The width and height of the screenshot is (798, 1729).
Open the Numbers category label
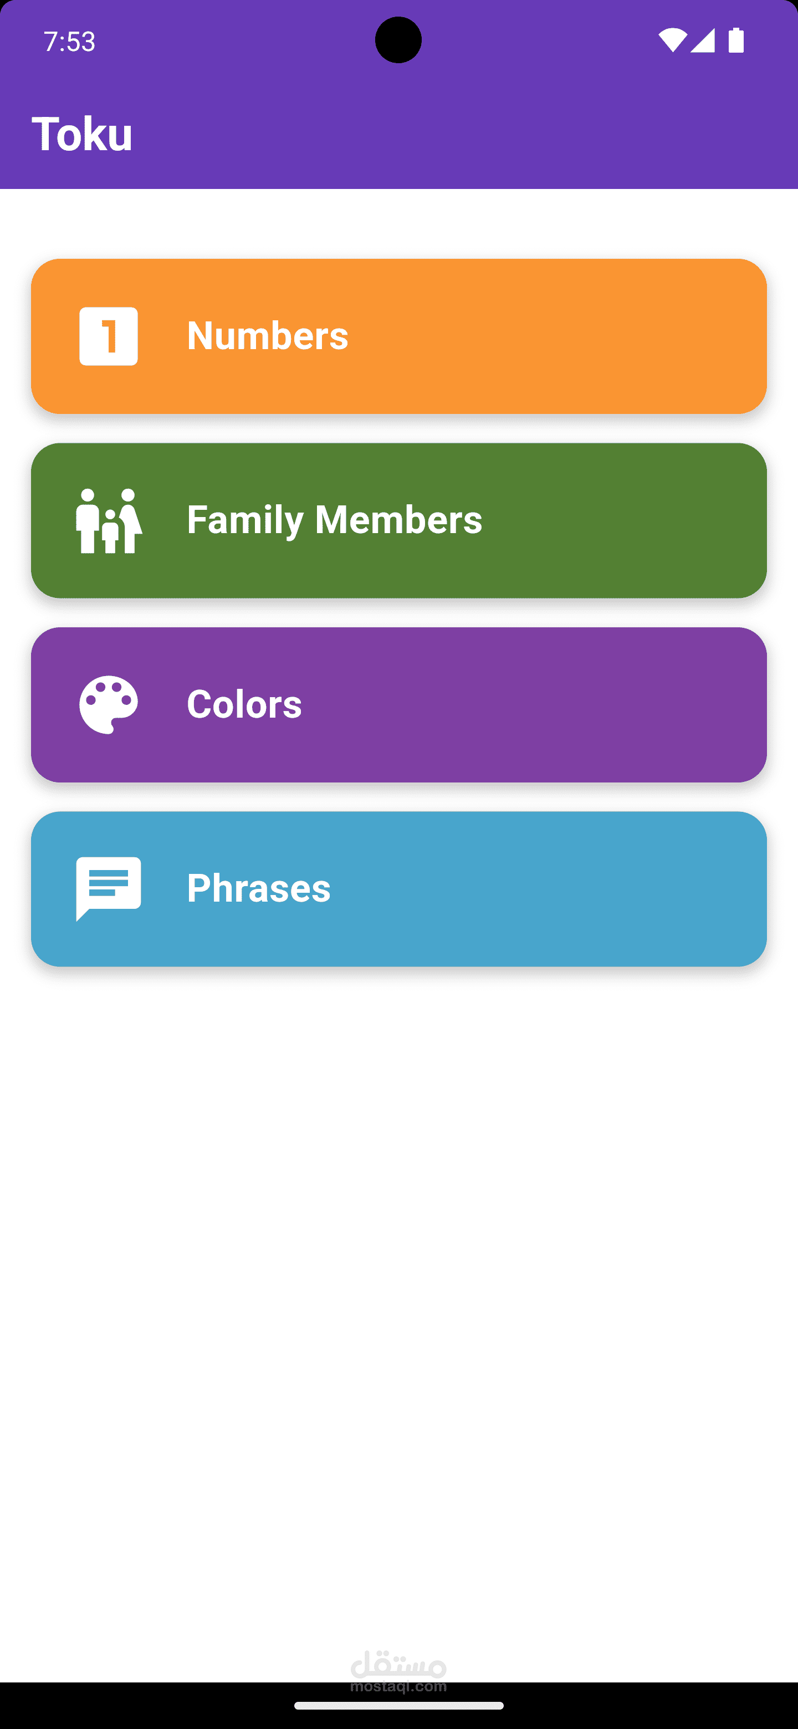click(268, 336)
